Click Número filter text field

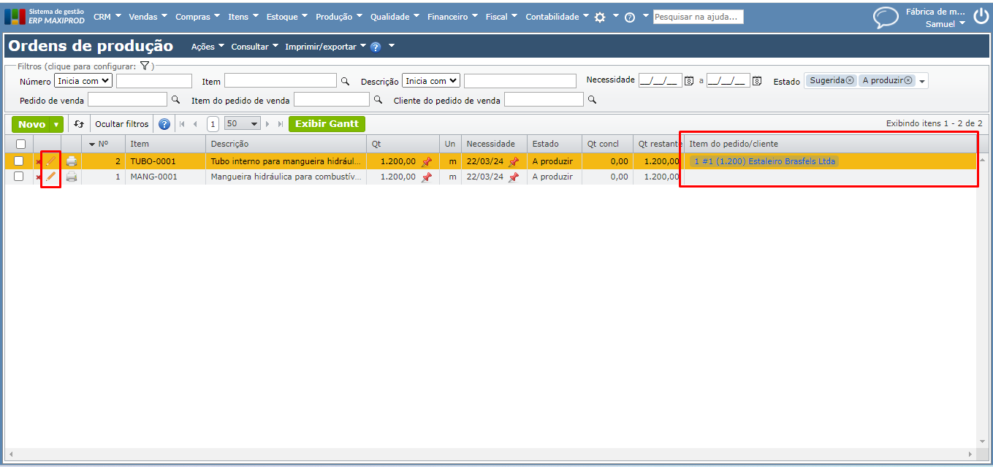coord(154,81)
